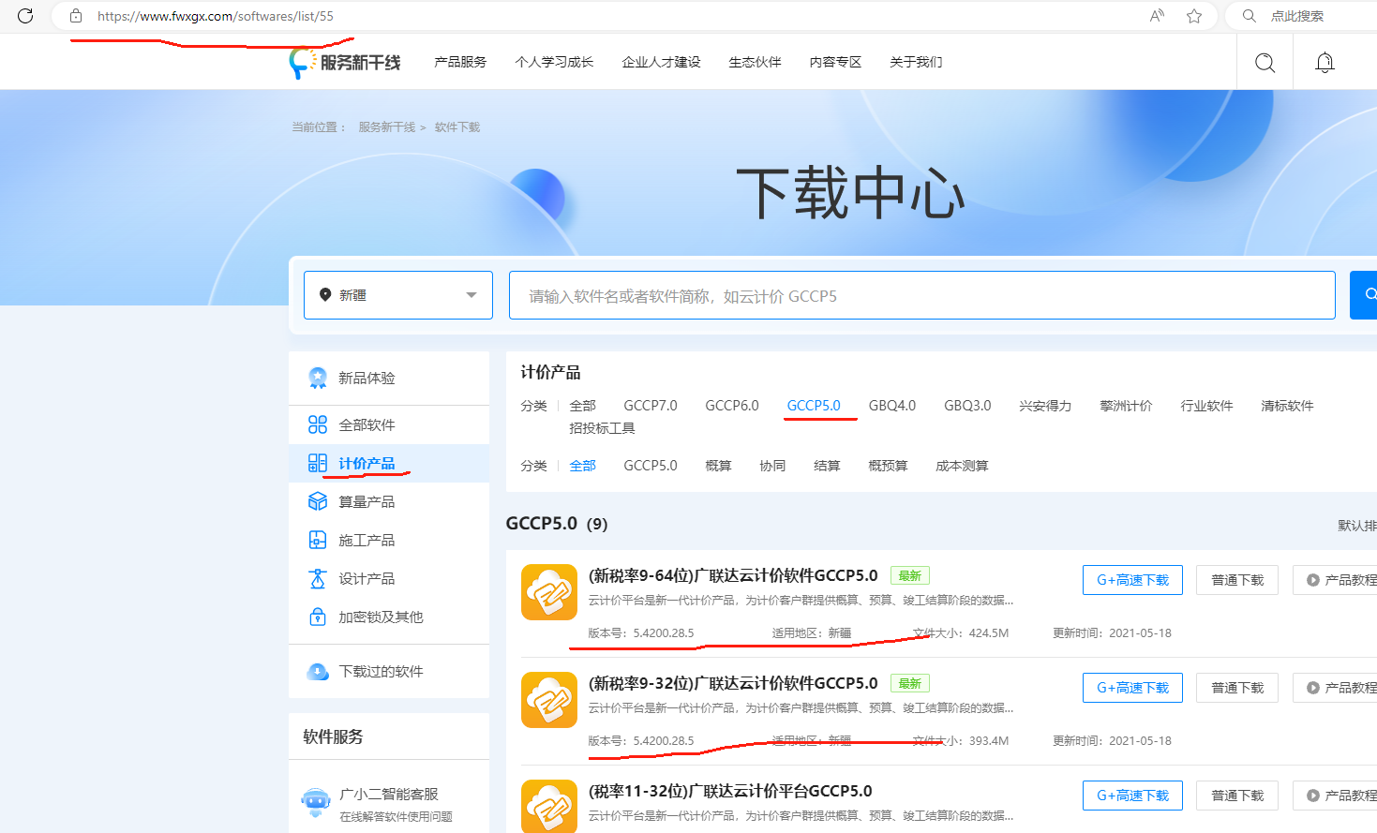Screen dimensions: 1377x833
Task: Select the 行业软件 category filter
Action: 1206,406
